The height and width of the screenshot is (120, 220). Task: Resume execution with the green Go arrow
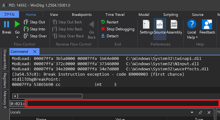click(17, 24)
